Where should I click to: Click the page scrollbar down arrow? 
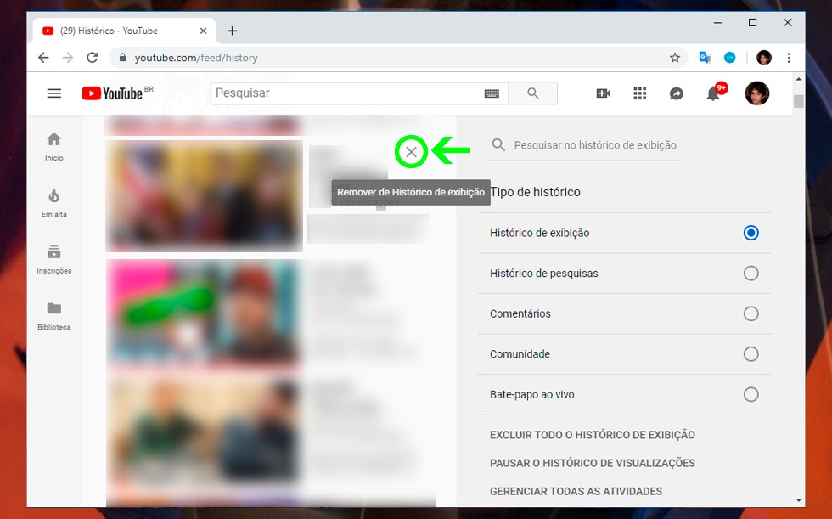click(x=799, y=500)
